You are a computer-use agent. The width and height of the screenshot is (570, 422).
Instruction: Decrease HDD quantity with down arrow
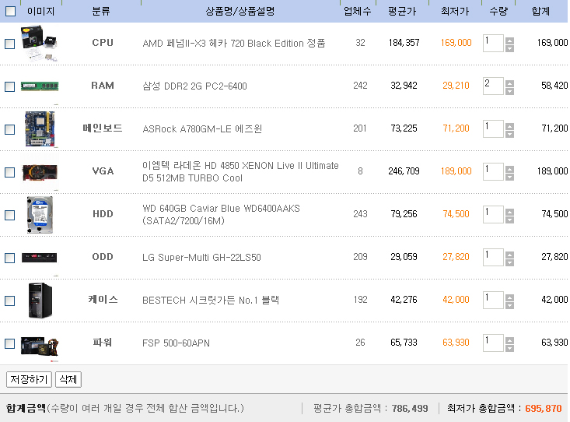[509, 220]
